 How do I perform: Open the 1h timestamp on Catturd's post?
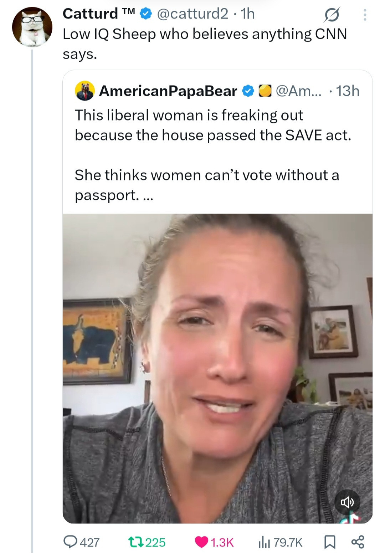click(x=248, y=14)
